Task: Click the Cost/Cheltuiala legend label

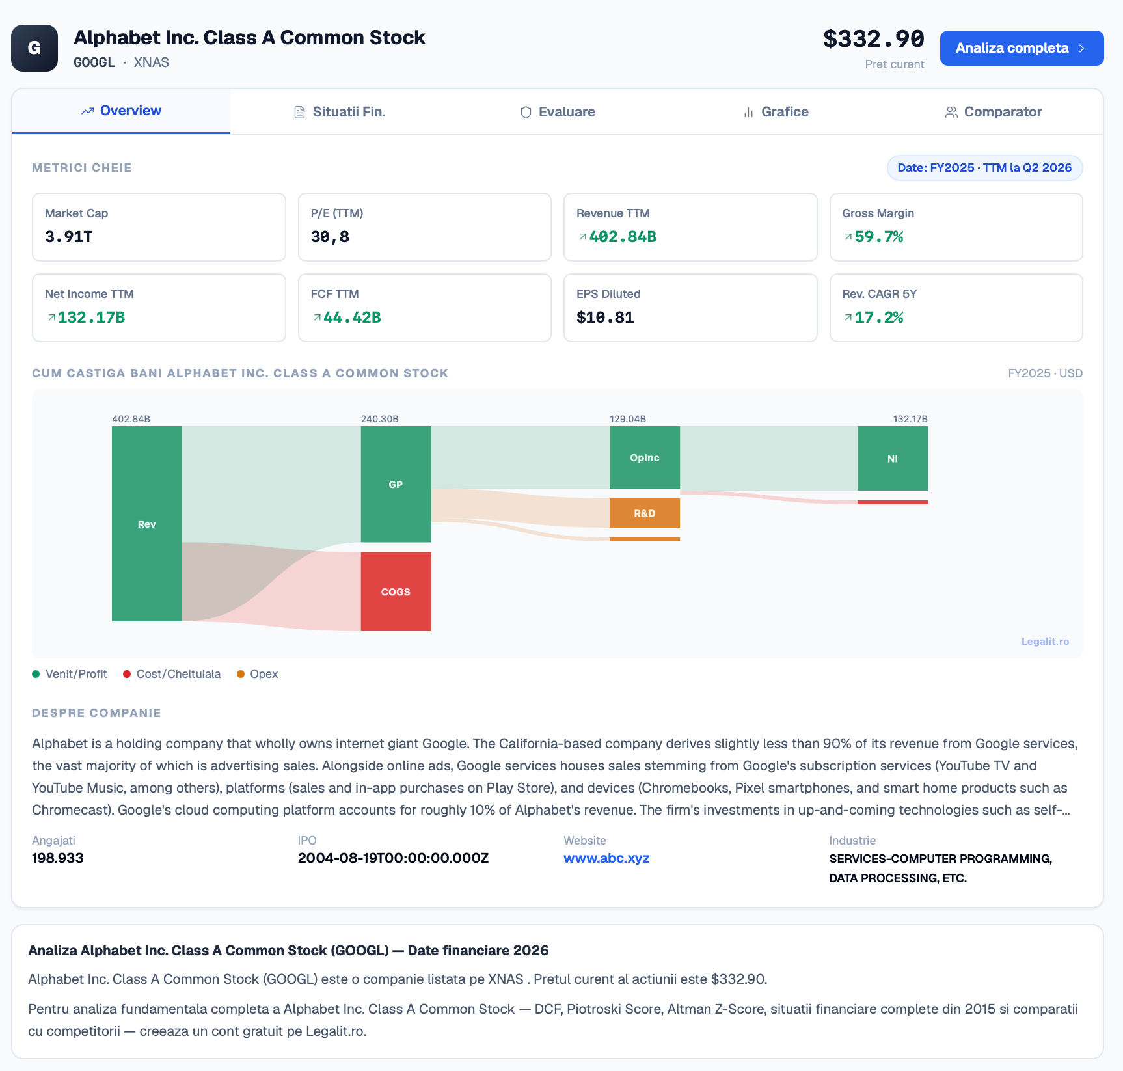Action: [x=178, y=674]
